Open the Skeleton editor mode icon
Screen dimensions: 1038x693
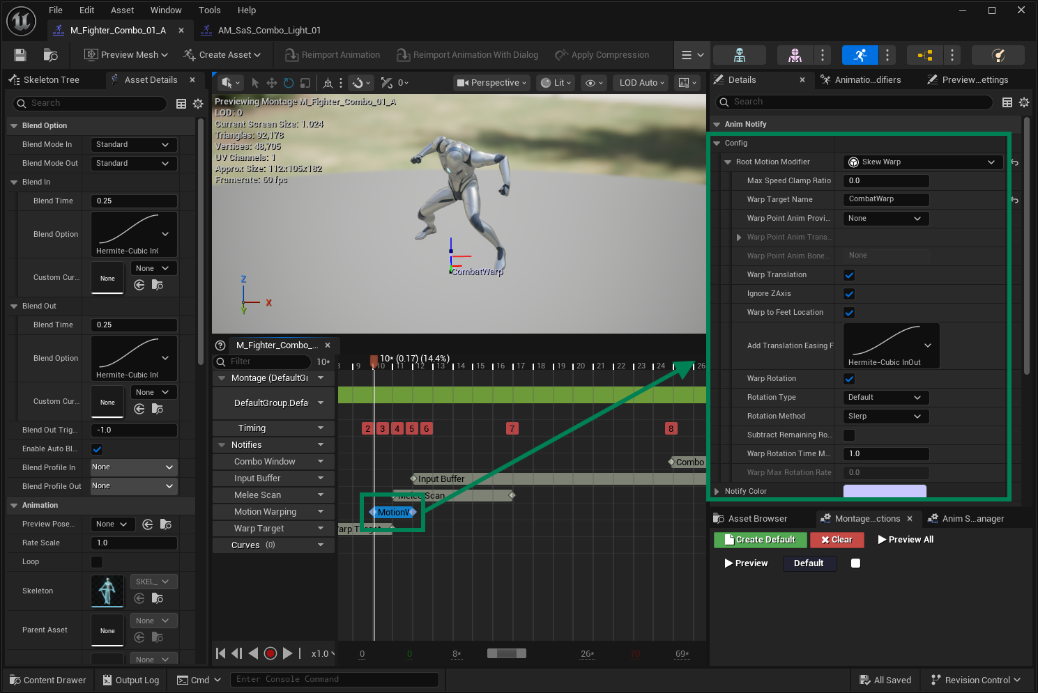(740, 55)
